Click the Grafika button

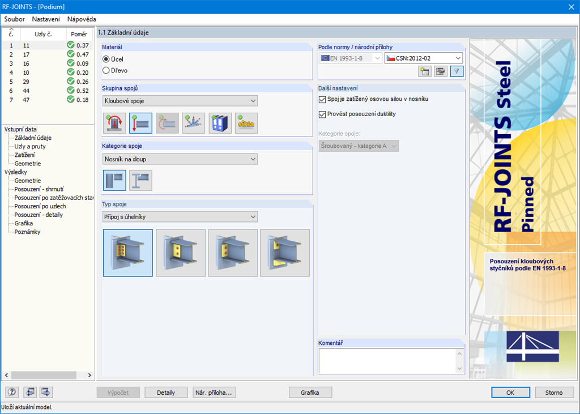coord(310,392)
